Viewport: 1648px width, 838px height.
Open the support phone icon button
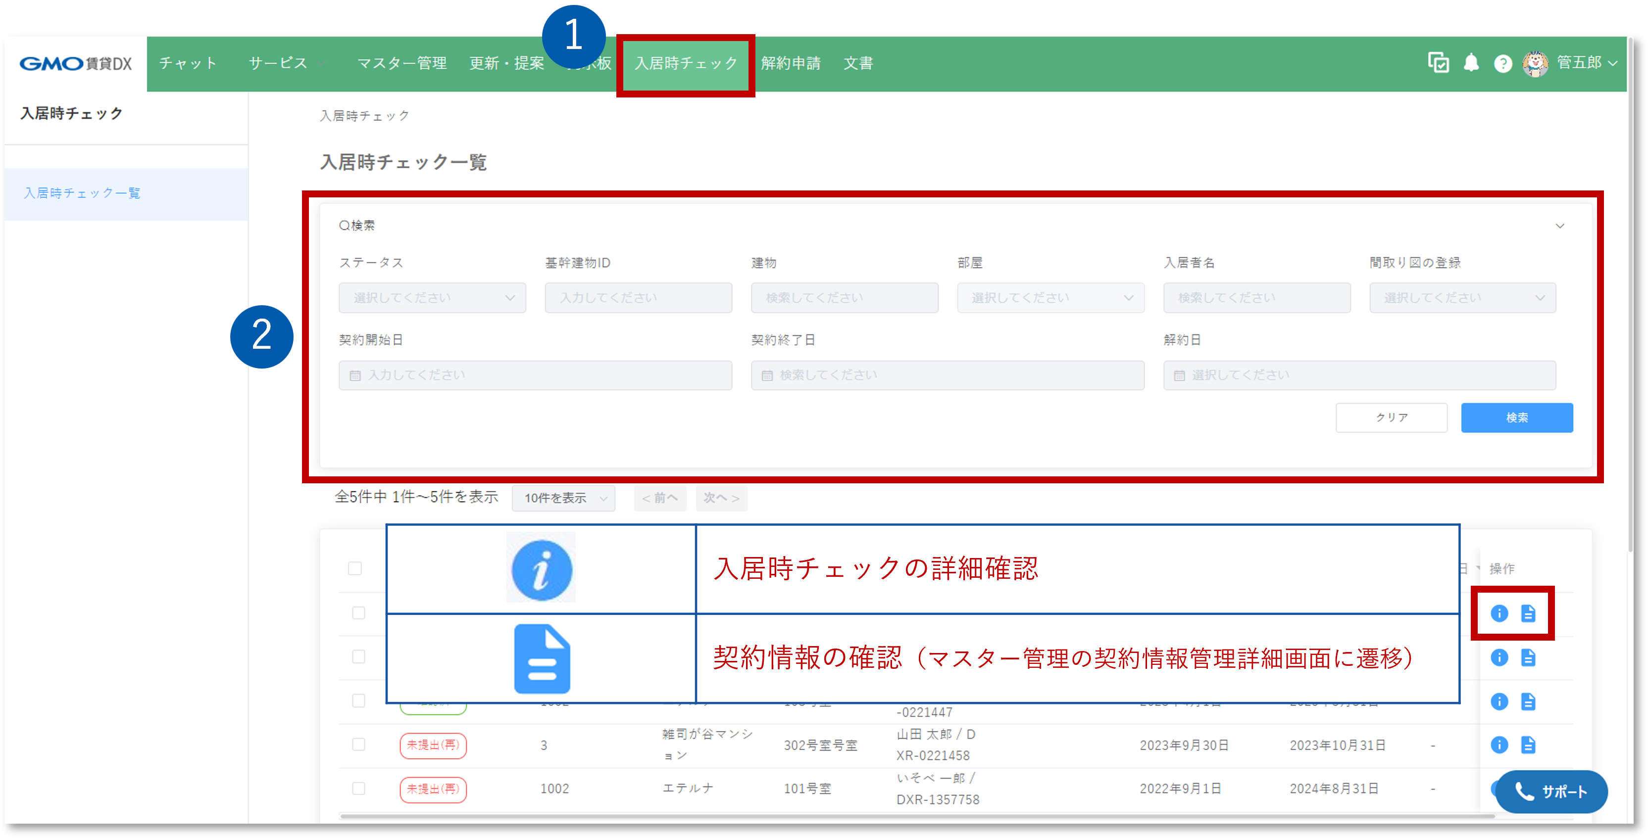pyautogui.click(x=1525, y=792)
